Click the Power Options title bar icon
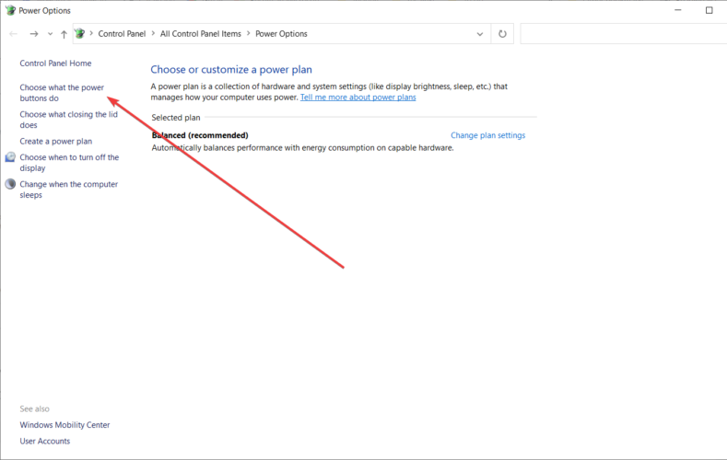Screen dimensions: 727x460 coord(10,10)
